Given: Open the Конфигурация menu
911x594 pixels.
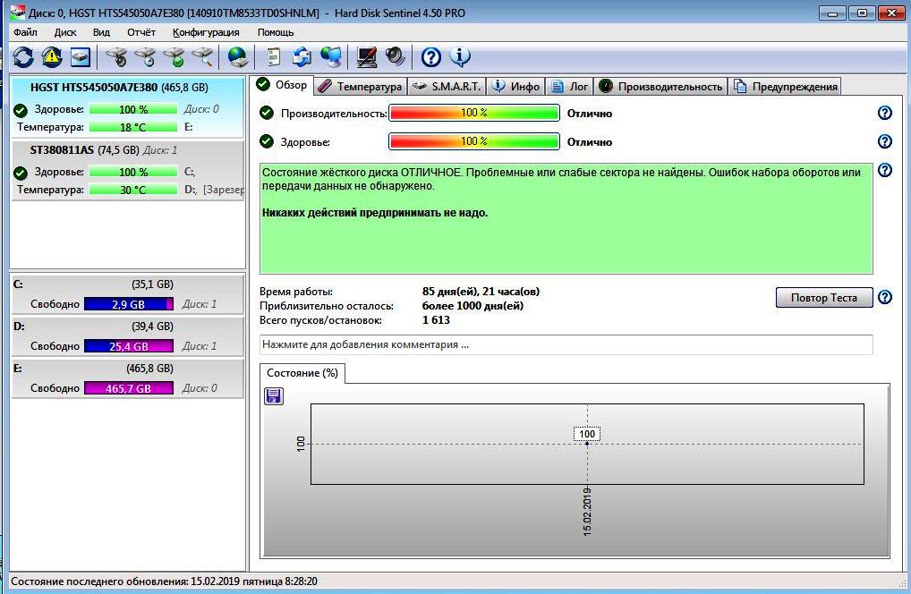Looking at the screenshot, I should 206,32.
